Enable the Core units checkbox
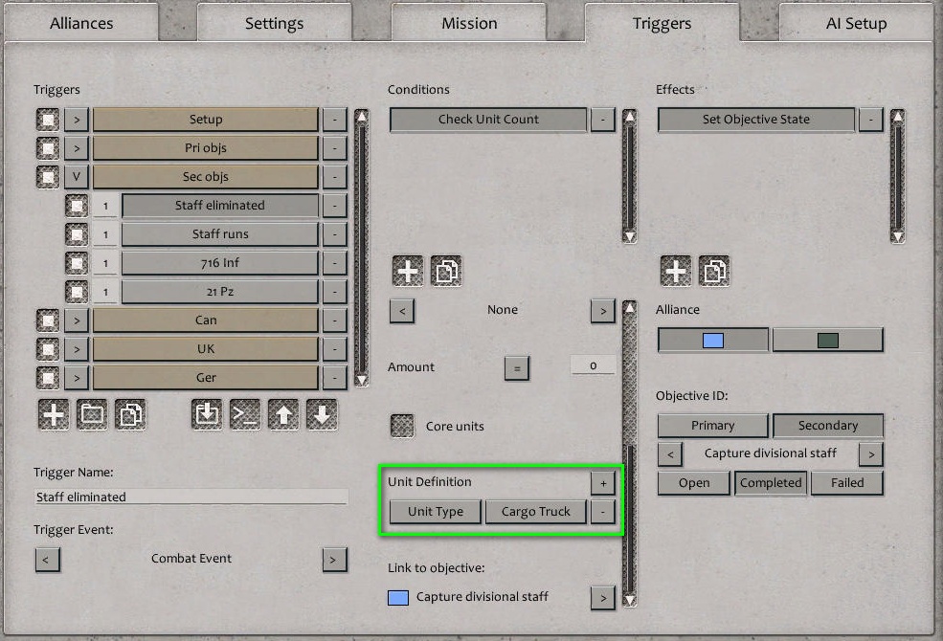 click(402, 426)
